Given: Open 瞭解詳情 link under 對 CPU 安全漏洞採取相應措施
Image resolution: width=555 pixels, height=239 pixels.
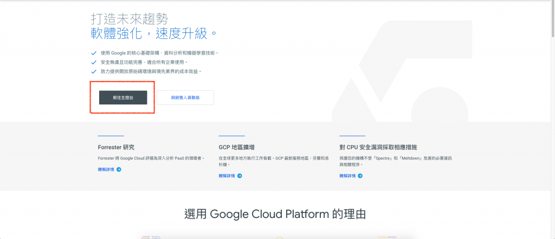Looking at the screenshot, I should click(347, 176).
